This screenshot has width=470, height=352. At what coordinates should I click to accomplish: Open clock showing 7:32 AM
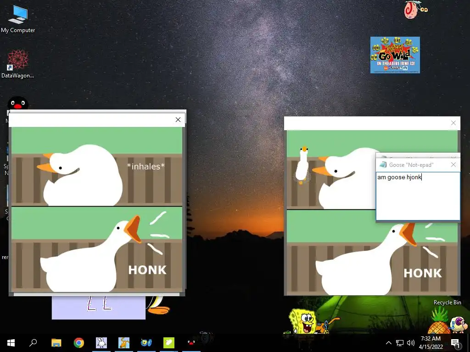pos(431,343)
